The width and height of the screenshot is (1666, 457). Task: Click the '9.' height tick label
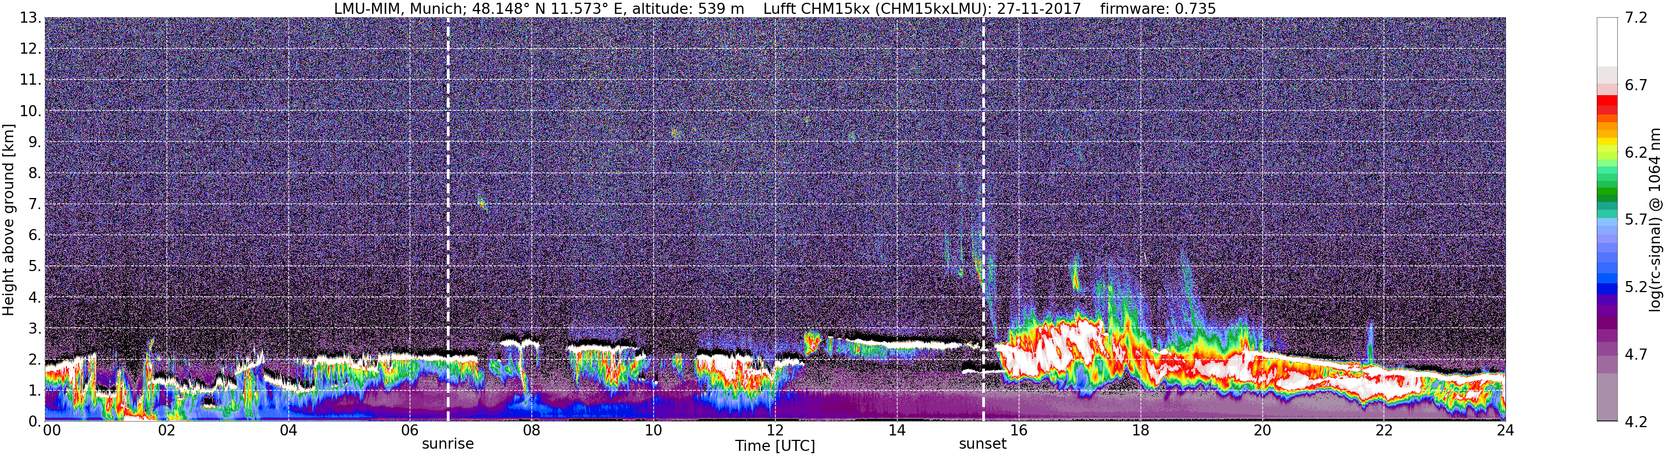35,142
